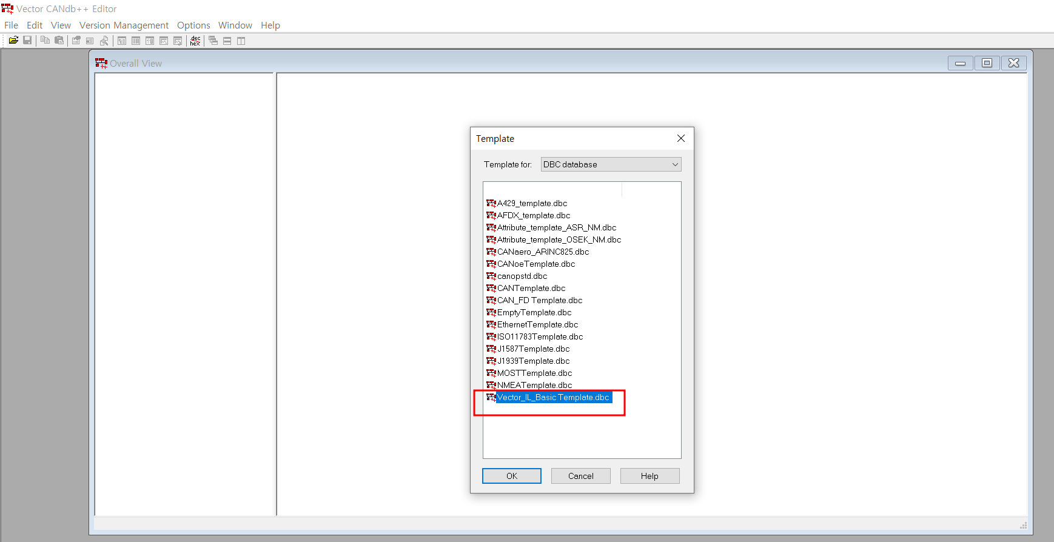1054x542 pixels.
Task: Click file icon beside canopstd.dbc
Action: [491, 276]
